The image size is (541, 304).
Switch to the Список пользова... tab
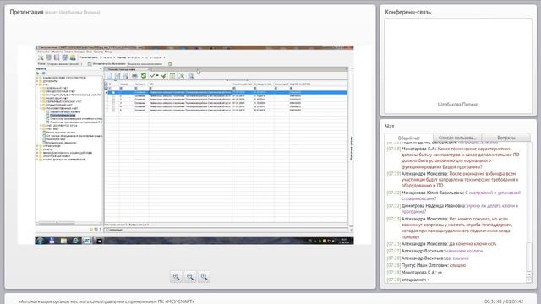(x=456, y=138)
